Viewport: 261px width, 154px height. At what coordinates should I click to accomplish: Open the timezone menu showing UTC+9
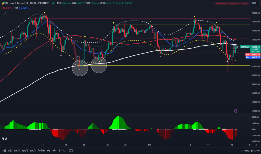pos(251,150)
